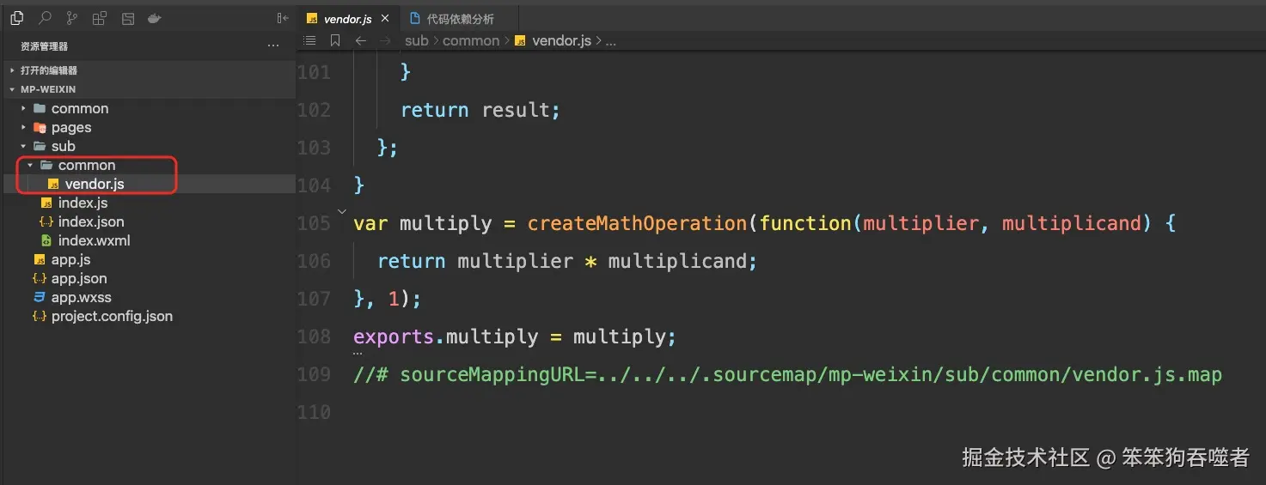
Task: Switch to the 代码依赖分析 tab
Action: click(460, 19)
